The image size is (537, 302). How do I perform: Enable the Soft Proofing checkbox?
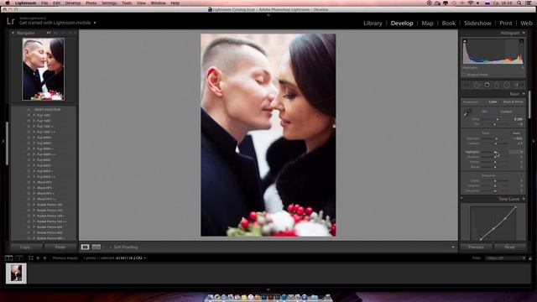tap(110, 247)
